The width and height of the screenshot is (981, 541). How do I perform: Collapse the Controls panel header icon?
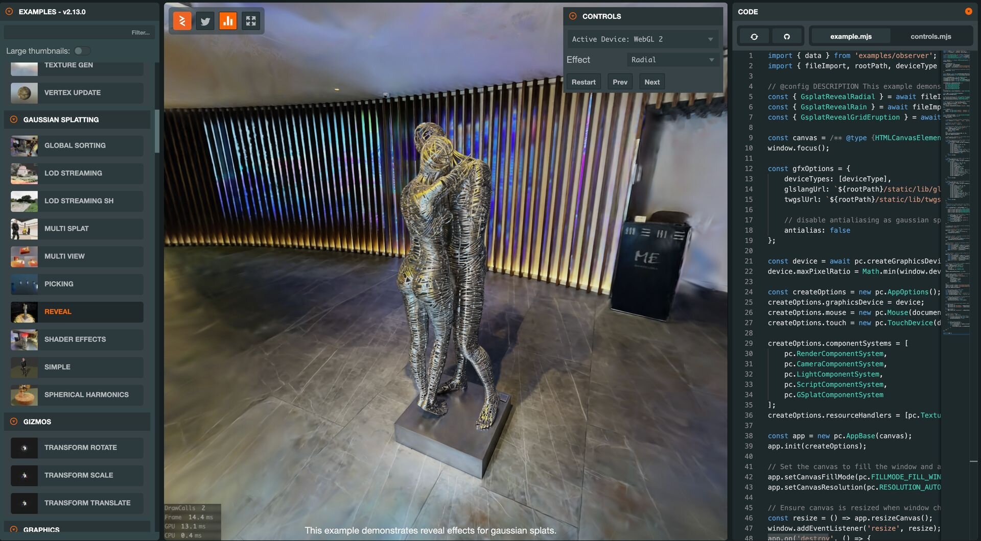[573, 16]
